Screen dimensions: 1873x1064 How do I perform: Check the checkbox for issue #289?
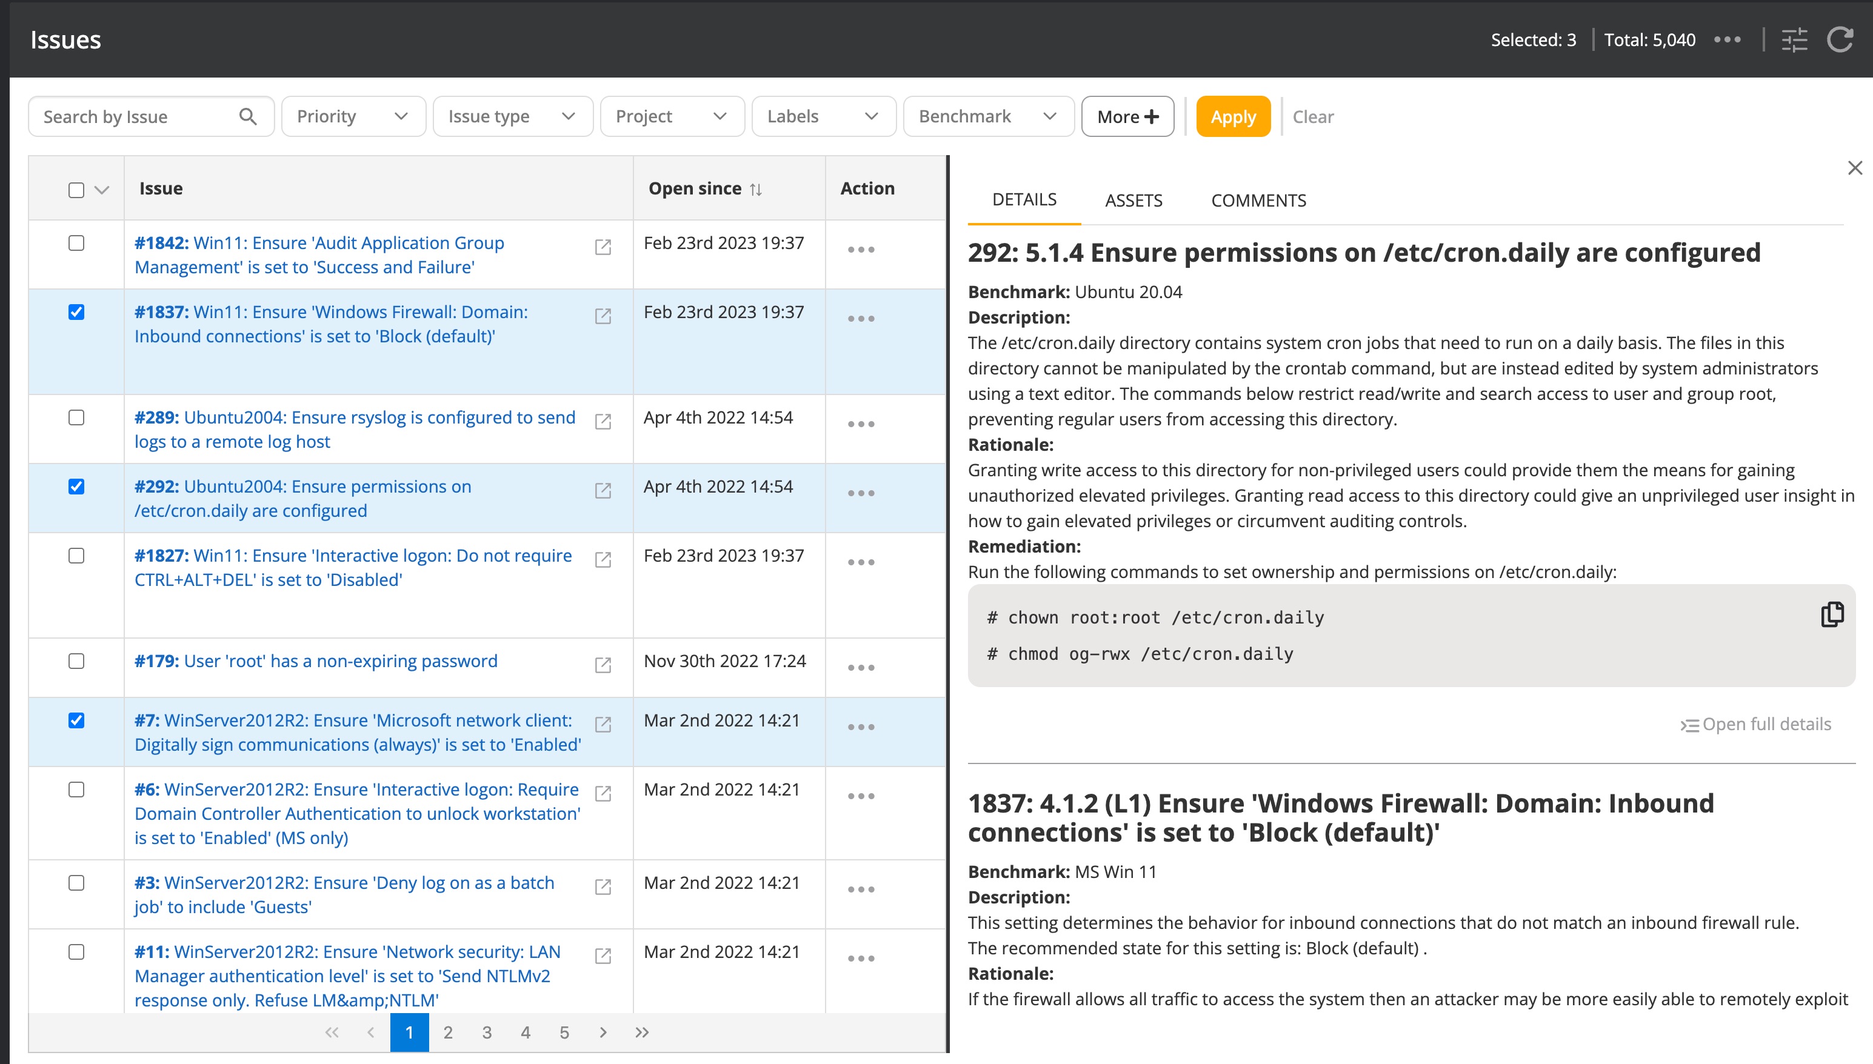[76, 417]
